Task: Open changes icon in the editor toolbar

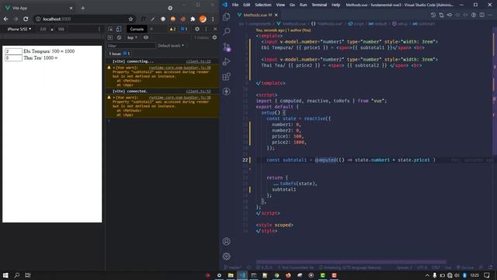Action: pos(441,15)
